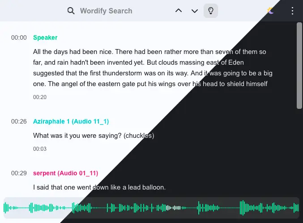Image resolution: width=303 pixels, height=223 pixels.
Task: Click the 'lead balloon' transcript line
Action: [x=99, y=187]
